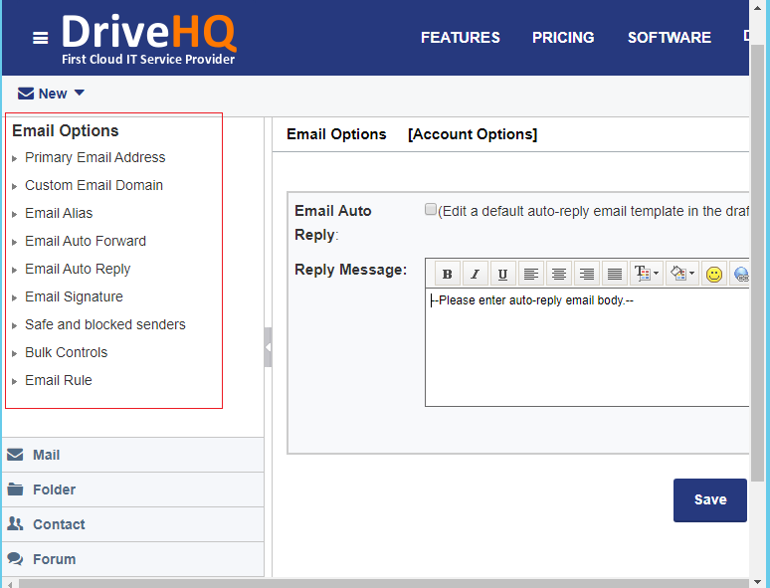The image size is (770, 588).
Task: Align reply text to the left
Action: point(531,274)
